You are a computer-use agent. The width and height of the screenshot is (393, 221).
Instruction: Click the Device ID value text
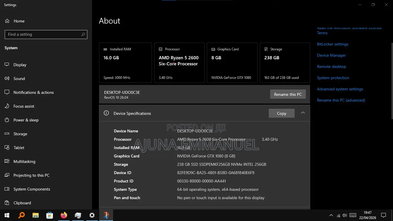click(x=216, y=173)
